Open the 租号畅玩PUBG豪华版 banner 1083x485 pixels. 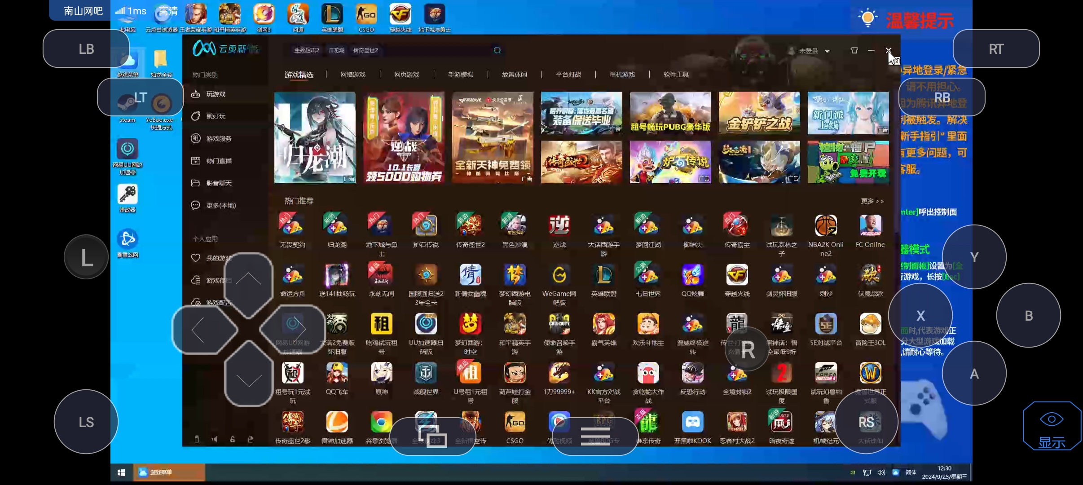tap(670, 113)
